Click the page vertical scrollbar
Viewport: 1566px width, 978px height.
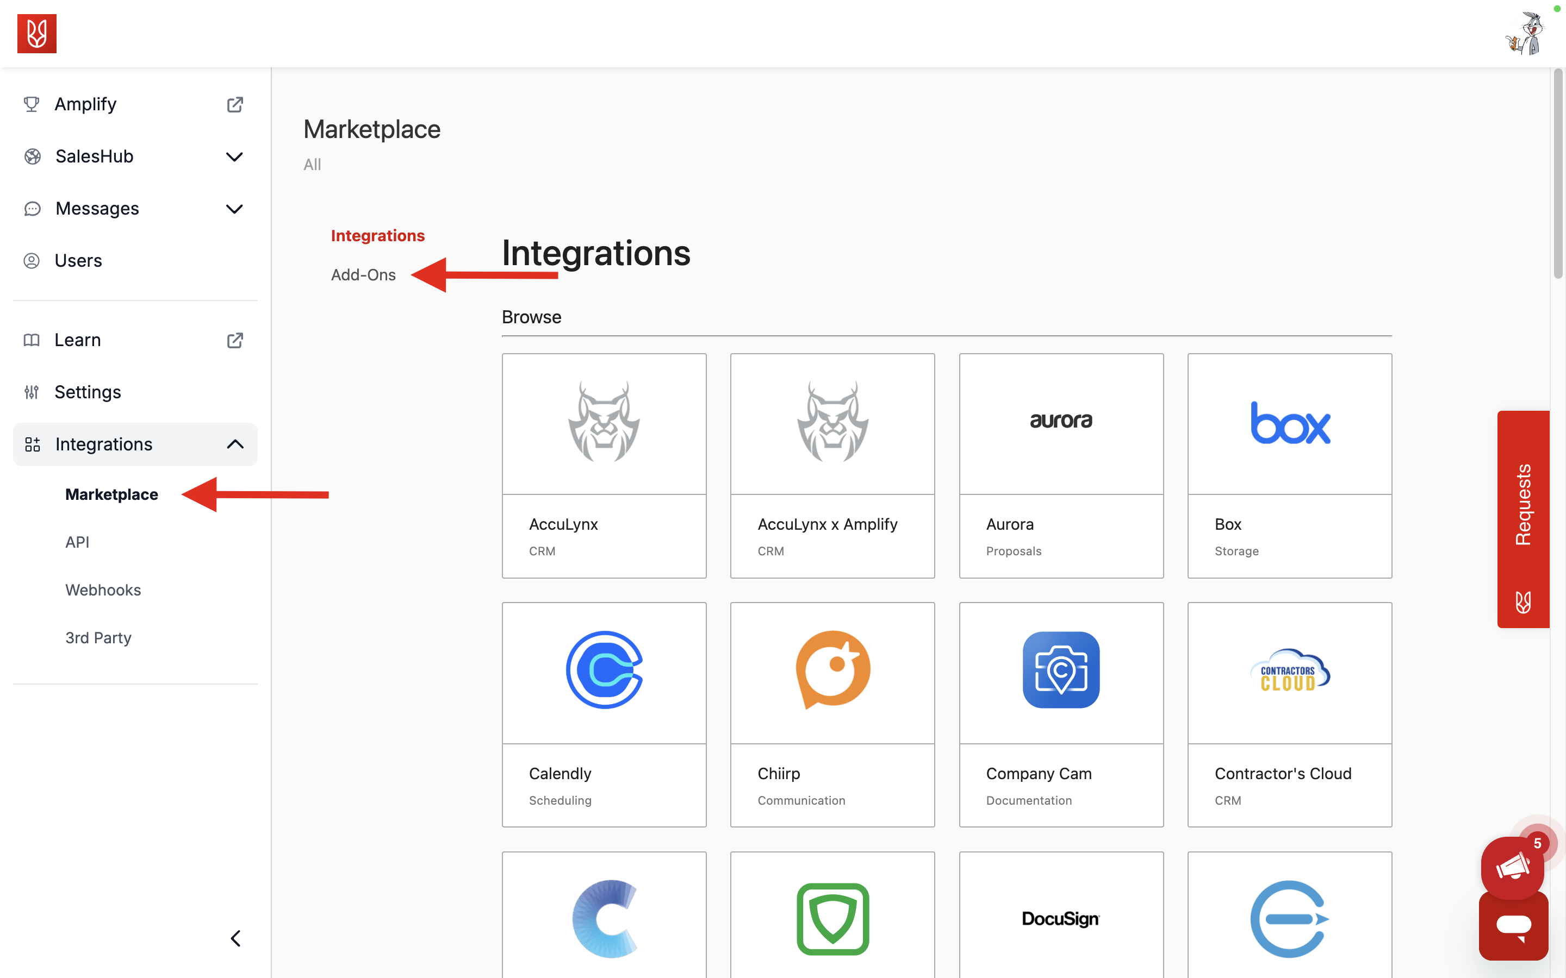pyautogui.click(x=1558, y=174)
